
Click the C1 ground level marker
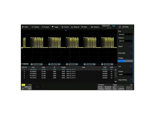coord(22,48)
